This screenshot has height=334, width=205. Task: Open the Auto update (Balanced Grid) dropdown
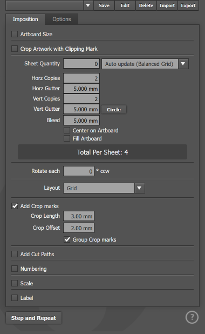pos(145,64)
